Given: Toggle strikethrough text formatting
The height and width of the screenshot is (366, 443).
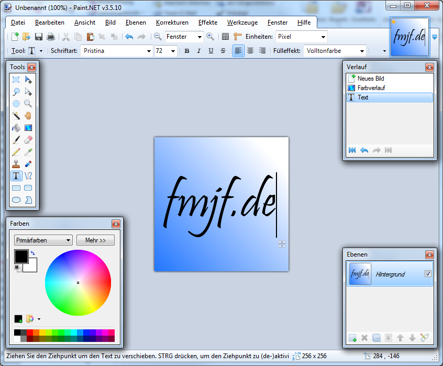Looking at the screenshot, I should 223,51.
